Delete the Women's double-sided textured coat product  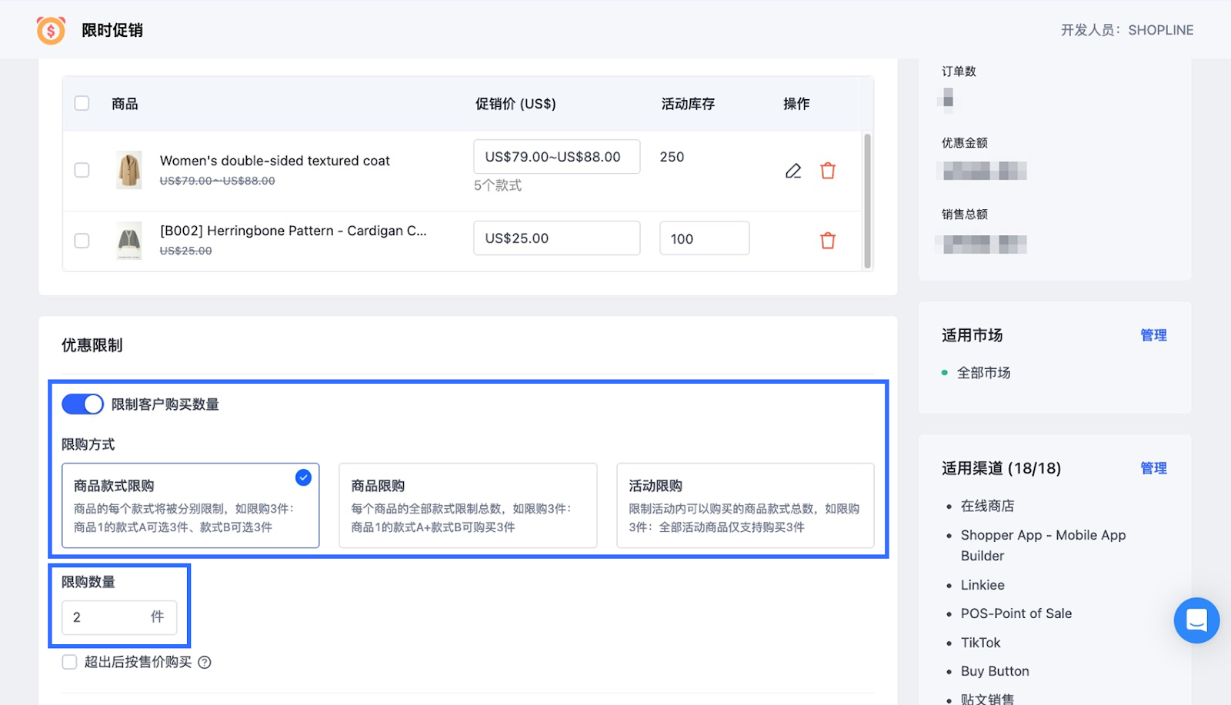point(828,171)
